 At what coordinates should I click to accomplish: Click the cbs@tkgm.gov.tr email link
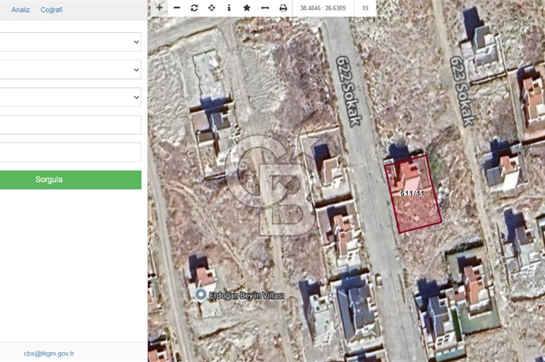[49, 353]
